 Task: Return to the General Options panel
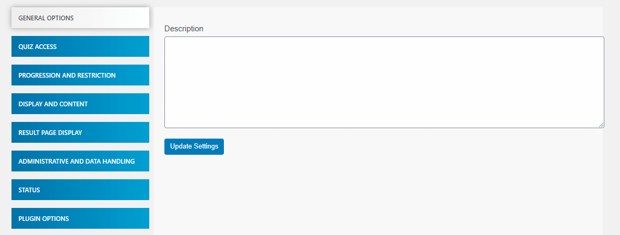click(x=80, y=18)
